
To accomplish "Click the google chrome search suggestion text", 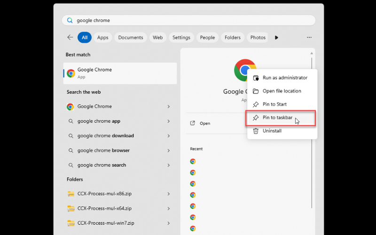I will [102, 165].
